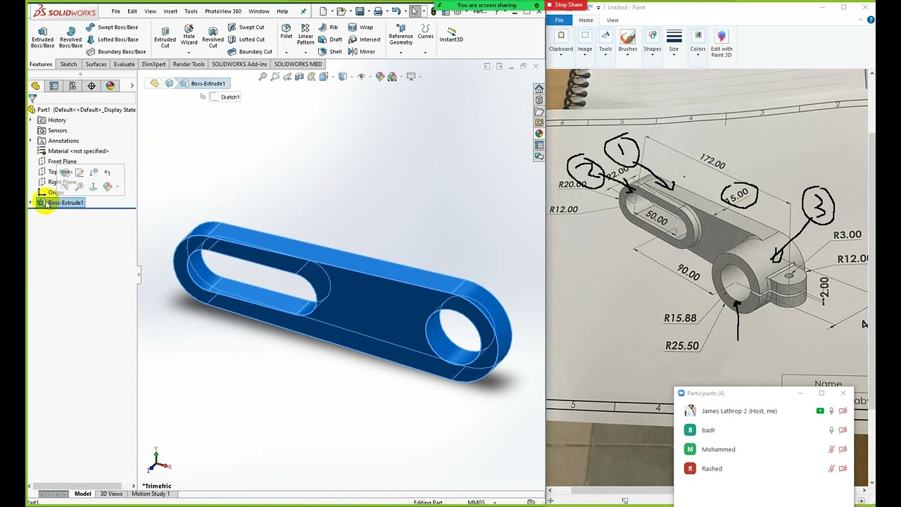
Task: Choose Boundary Boss/Base feature
Action: pyautogui.click(x=116, y=51)
